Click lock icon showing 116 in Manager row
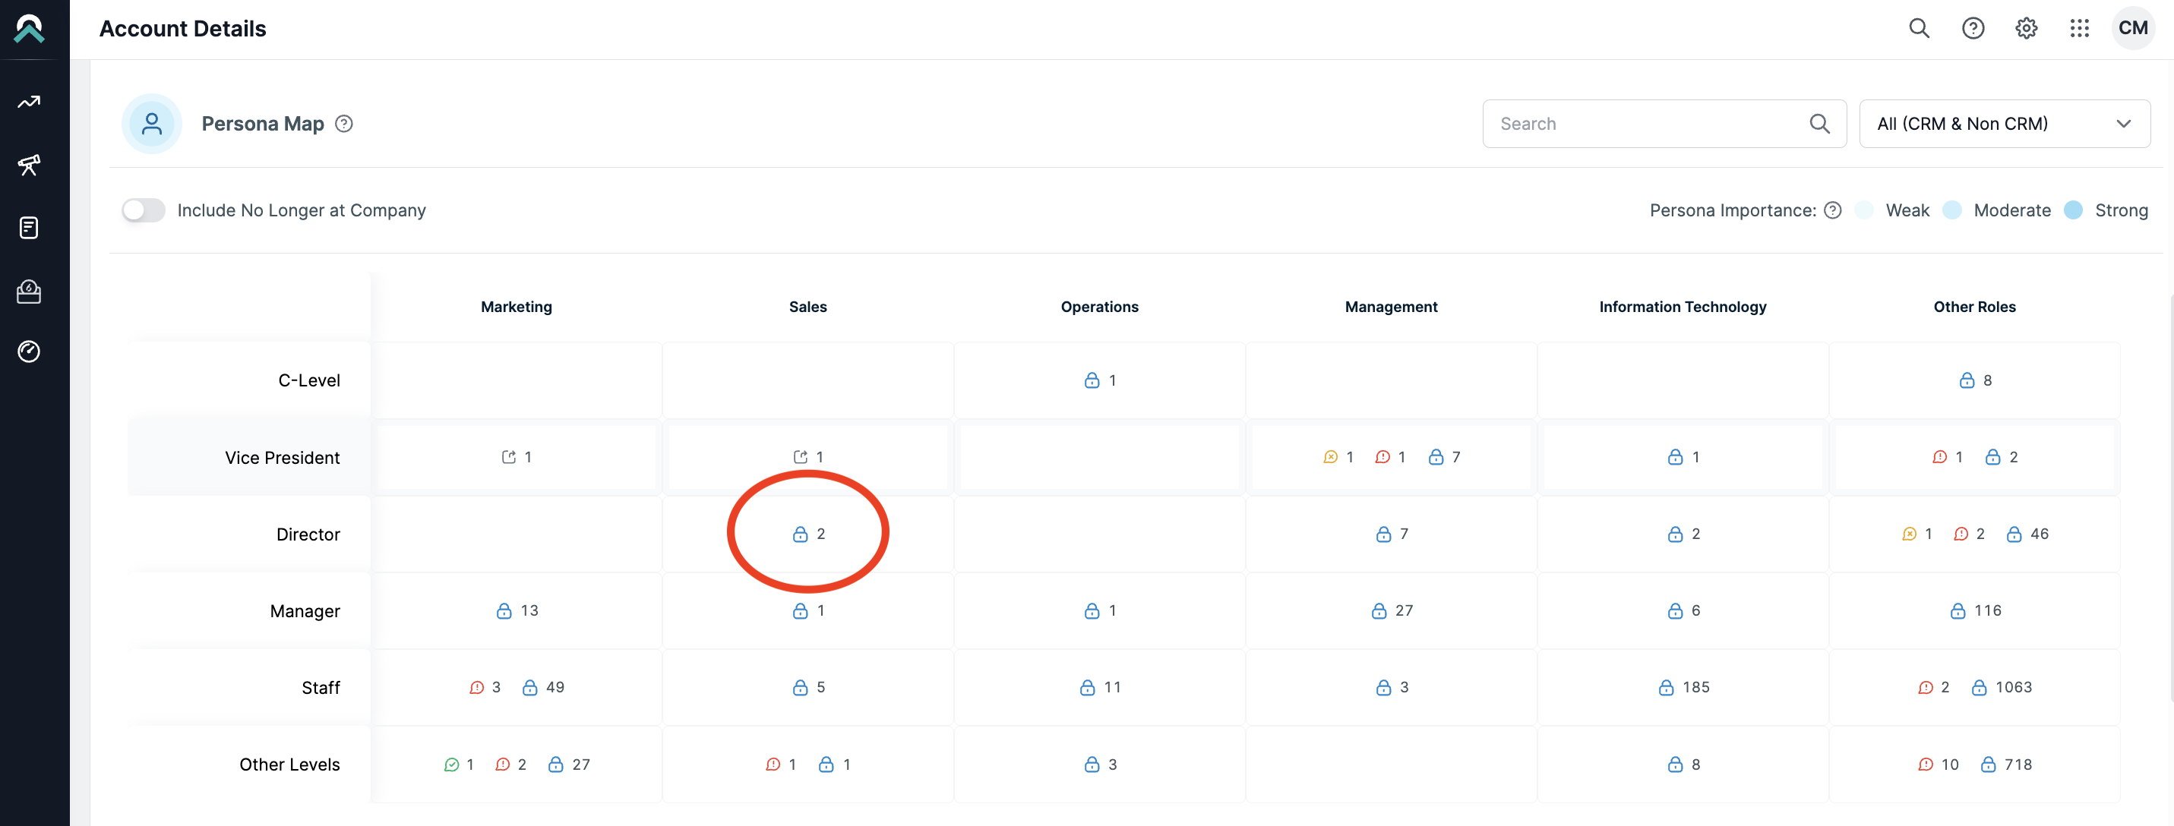 1959,612
